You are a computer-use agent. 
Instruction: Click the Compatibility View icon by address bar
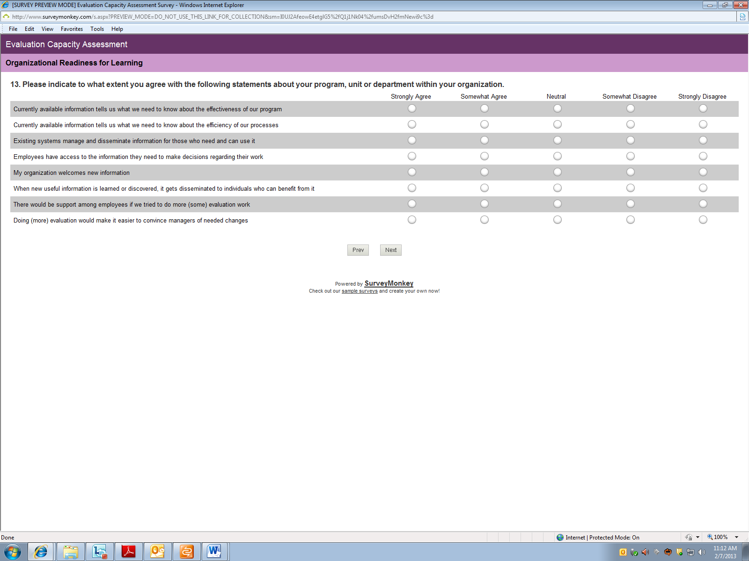coord(742,17)
